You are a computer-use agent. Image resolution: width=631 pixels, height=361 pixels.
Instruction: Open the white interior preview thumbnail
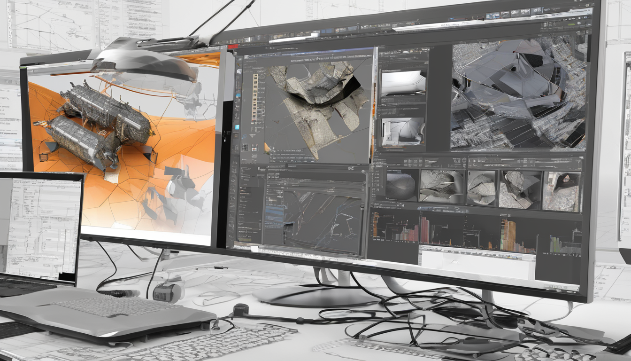[x=403, y=83]
